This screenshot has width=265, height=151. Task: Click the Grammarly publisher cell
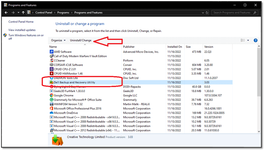[130, 100]
